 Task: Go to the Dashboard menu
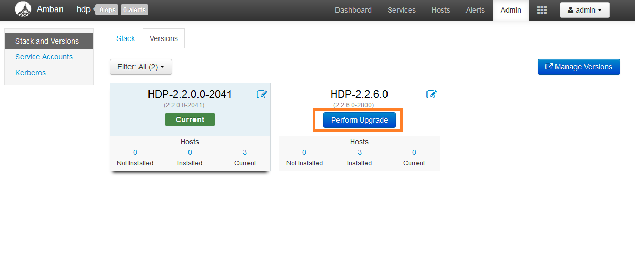tap(353, 10)
